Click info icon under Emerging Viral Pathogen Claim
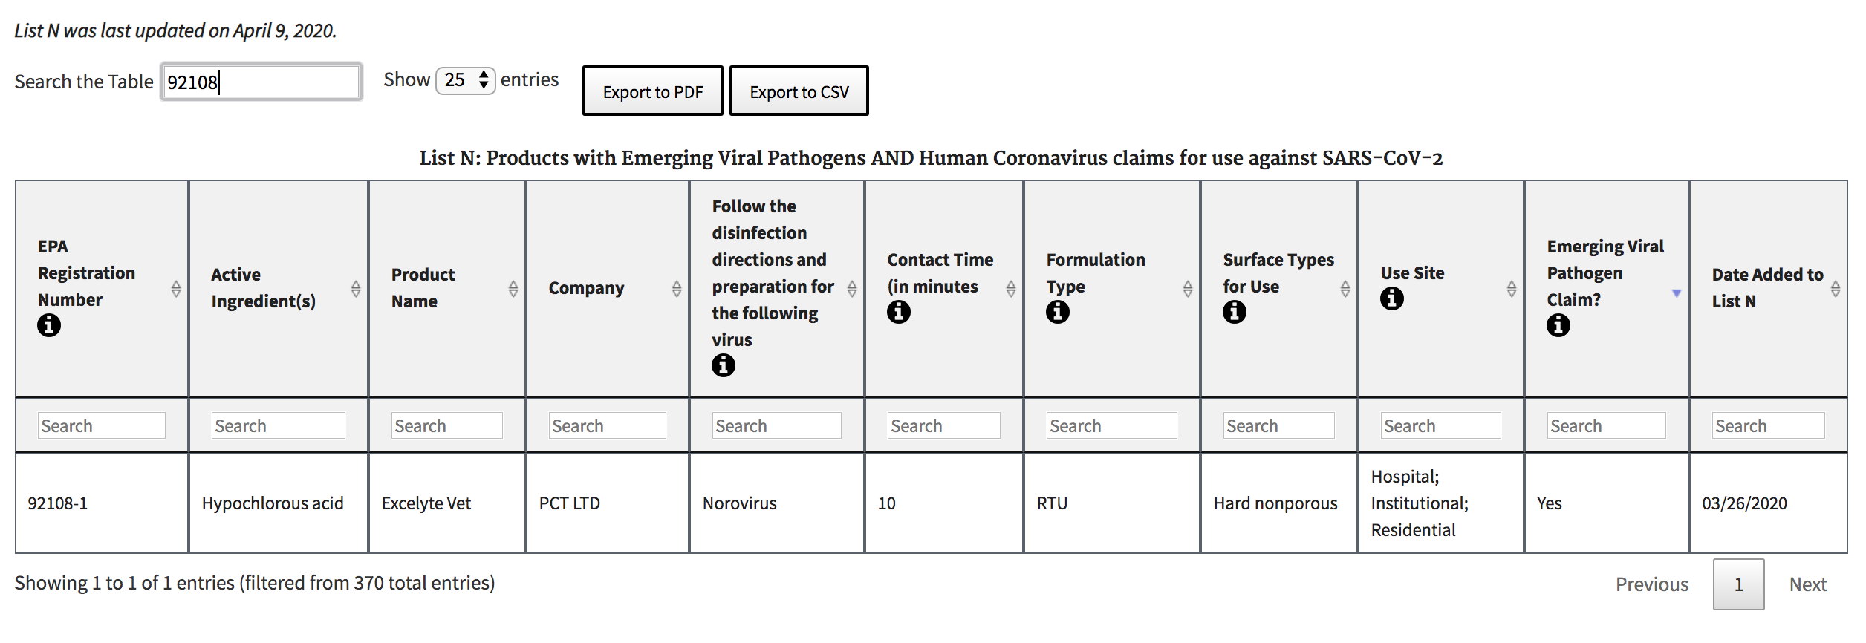 (1558, 325)
